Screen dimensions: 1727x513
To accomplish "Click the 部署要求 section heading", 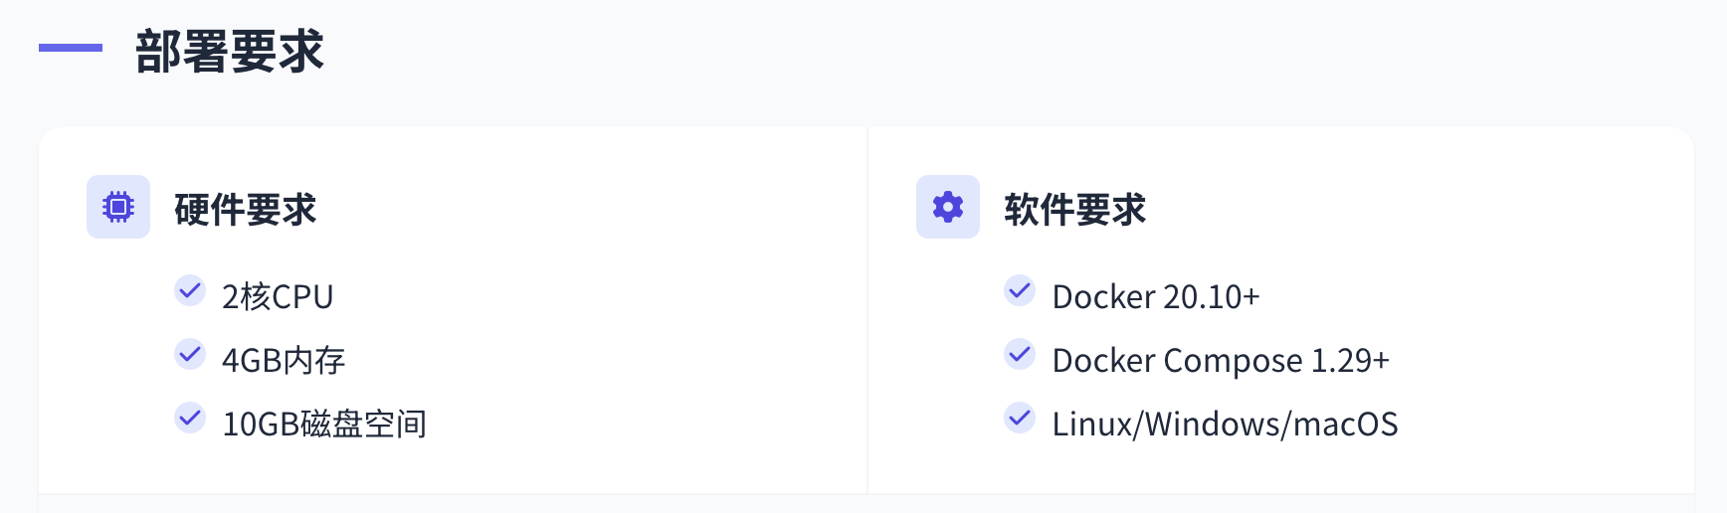I will tap(230, 51).
